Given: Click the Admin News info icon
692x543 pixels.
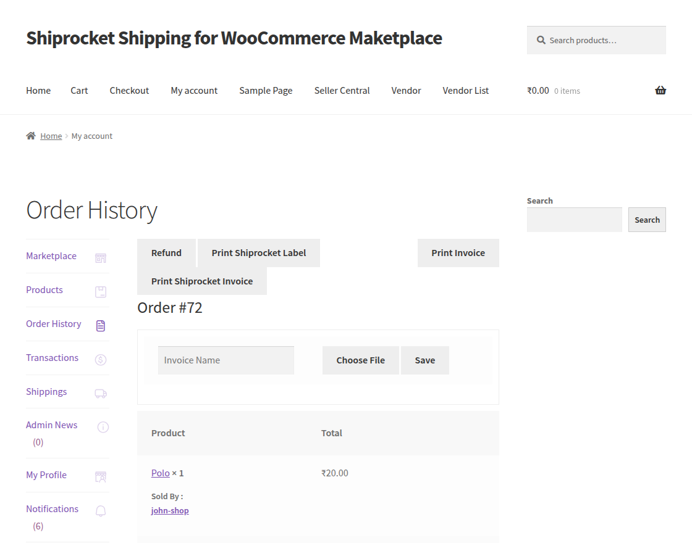Looking at the screenshot, I should (103, 427).
